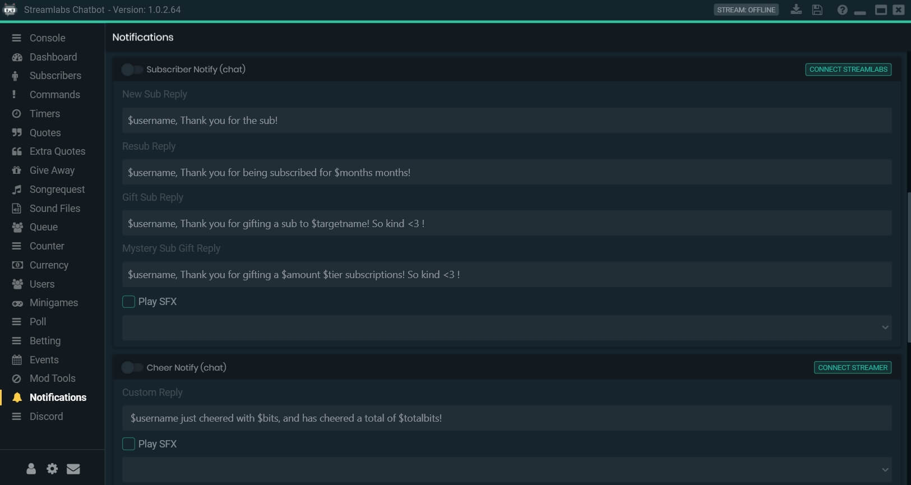Open the help question mark icon
Screen dimensions: 911x485
tap(842, 10)
